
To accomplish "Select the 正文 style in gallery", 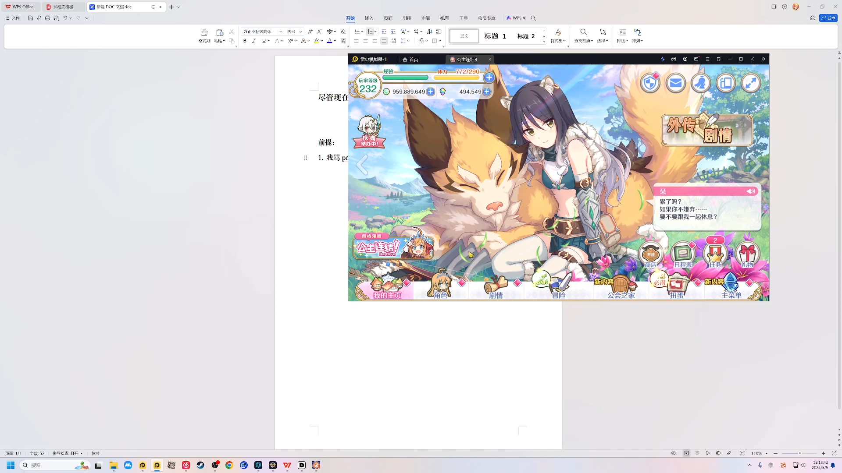I will (464, 36).
